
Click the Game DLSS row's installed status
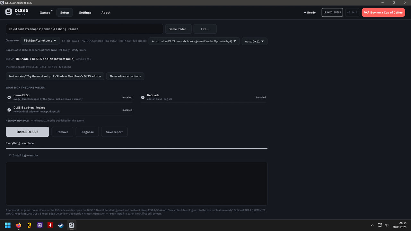127,97
